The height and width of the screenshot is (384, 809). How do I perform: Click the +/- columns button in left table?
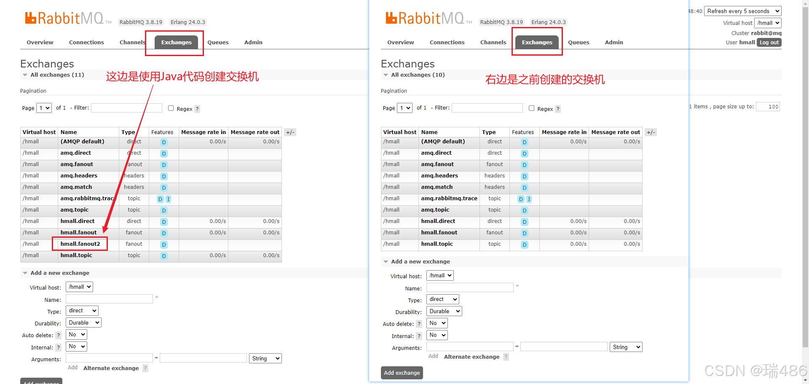[x=290, y=132]
